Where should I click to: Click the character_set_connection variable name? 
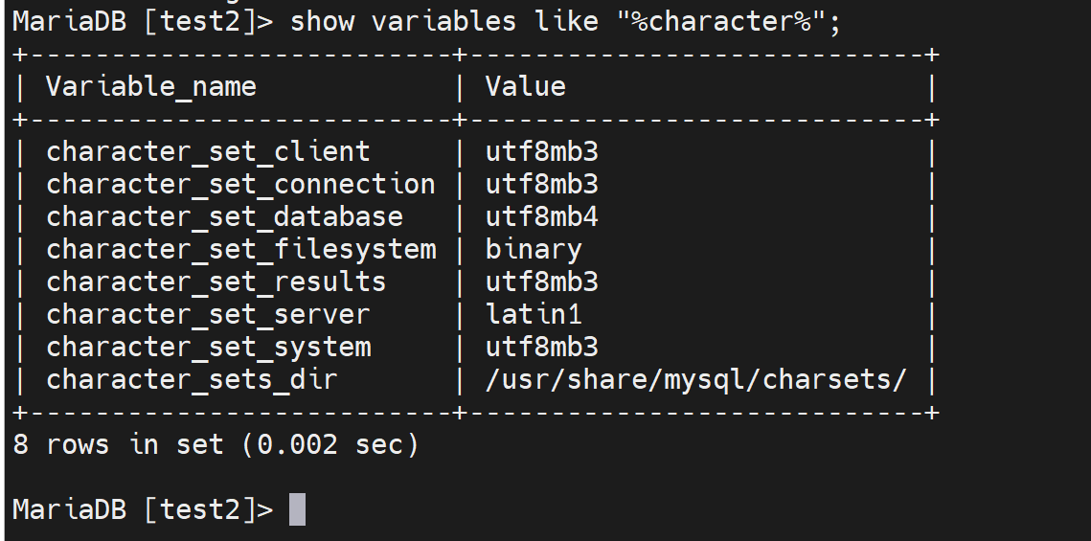(x=240, y=184)
